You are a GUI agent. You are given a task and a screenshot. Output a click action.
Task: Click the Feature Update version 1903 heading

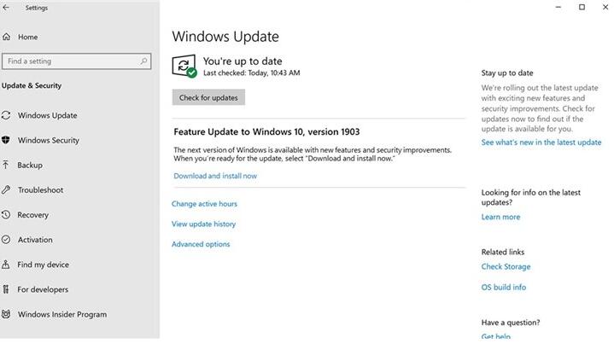coord(266,132)
